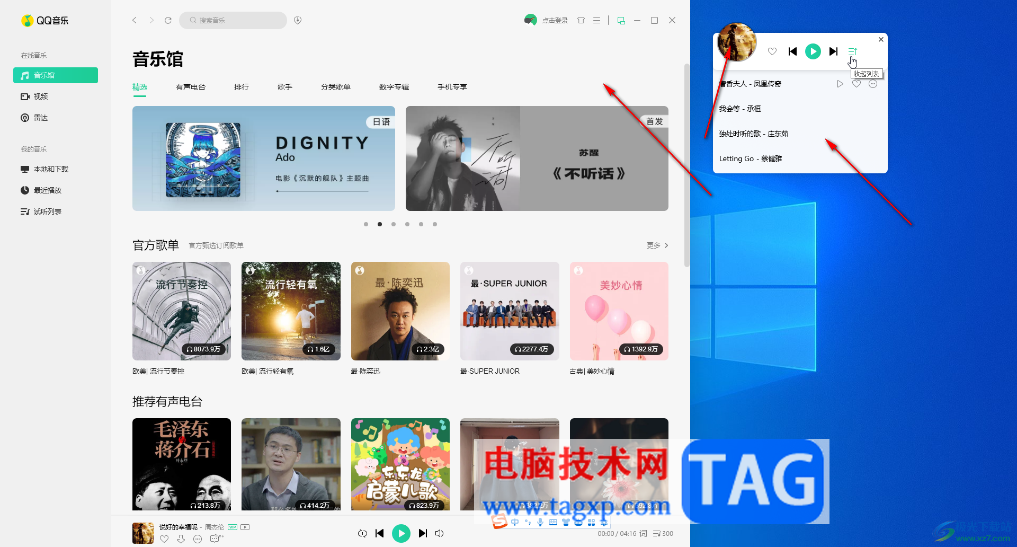Go back with the navigation arrow
The width and height of the screenshot is (1017, 547).
[135, 20]
